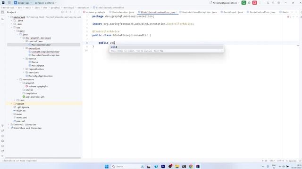Stop the running application

(254, 3)
